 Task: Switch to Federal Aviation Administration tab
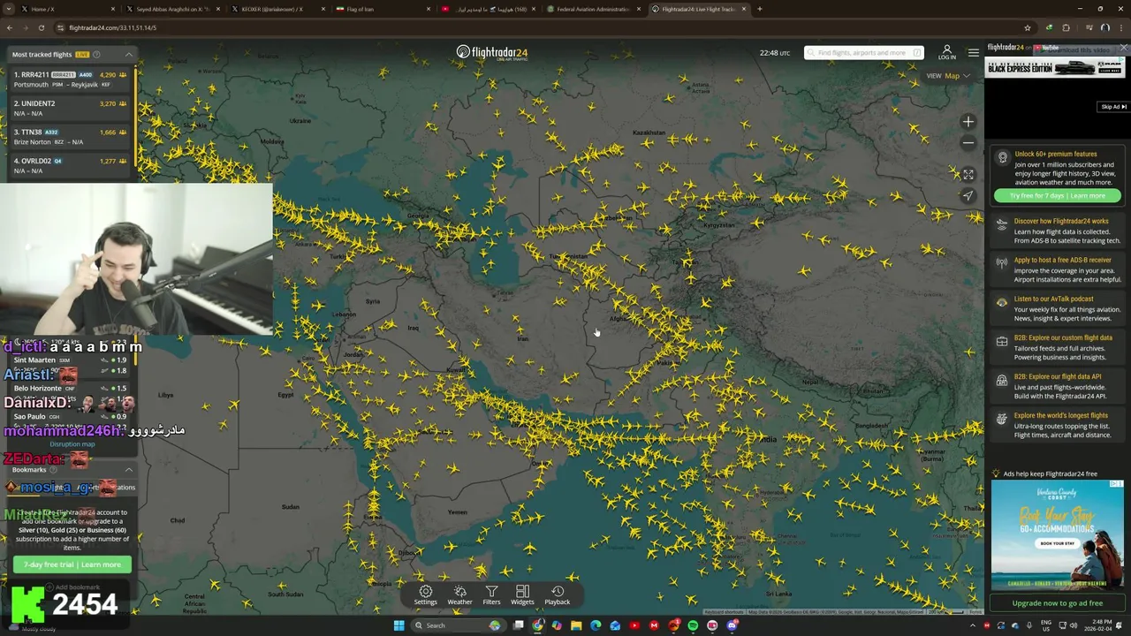coord(592,9)
